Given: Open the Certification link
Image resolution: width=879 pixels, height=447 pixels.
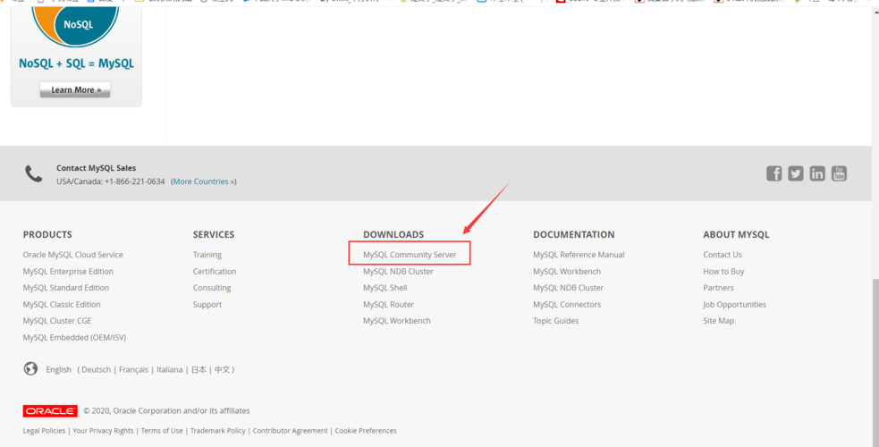Looking at the screenshot, I should click(215, 272).
